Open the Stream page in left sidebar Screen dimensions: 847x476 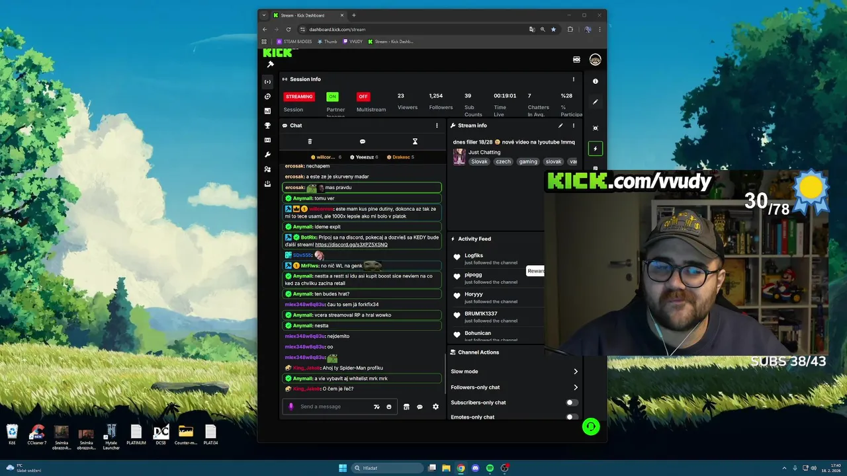(x=267, y=82)
